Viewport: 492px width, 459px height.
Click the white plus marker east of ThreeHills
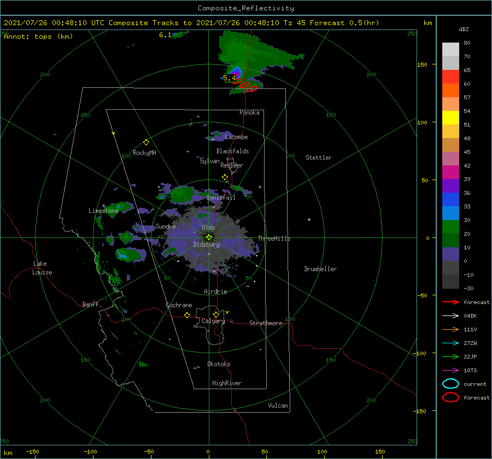(309, 219)
